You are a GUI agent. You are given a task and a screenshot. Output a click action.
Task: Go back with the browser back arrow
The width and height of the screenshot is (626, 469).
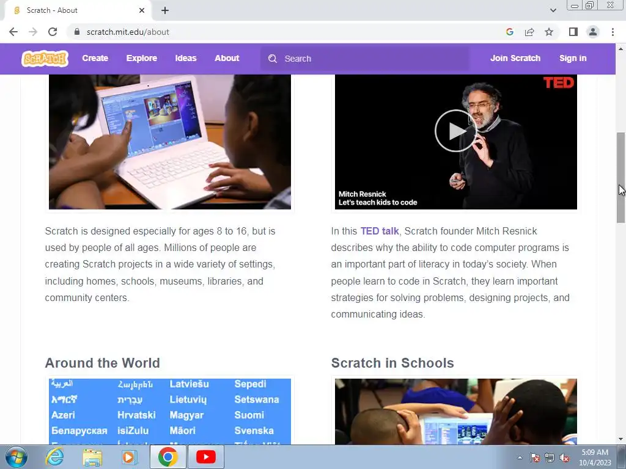pyautogui.click(x=13, y=32)
